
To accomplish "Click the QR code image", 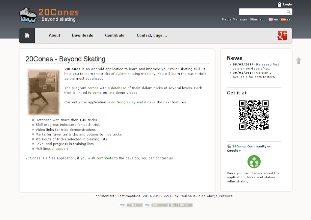I will click(254, 115).
